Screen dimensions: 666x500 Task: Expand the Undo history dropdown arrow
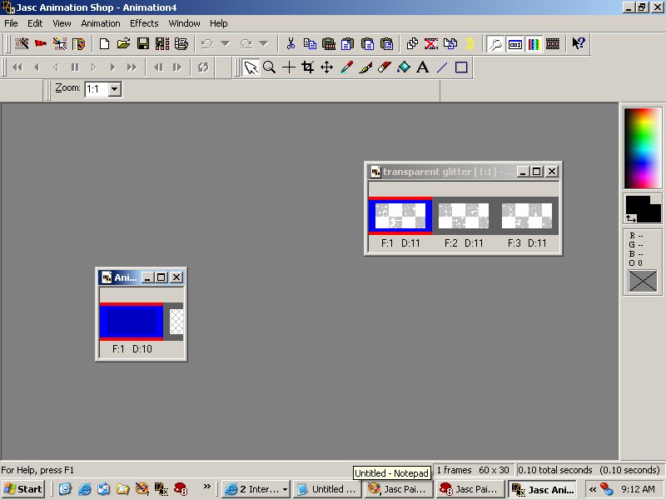(225, 43)
